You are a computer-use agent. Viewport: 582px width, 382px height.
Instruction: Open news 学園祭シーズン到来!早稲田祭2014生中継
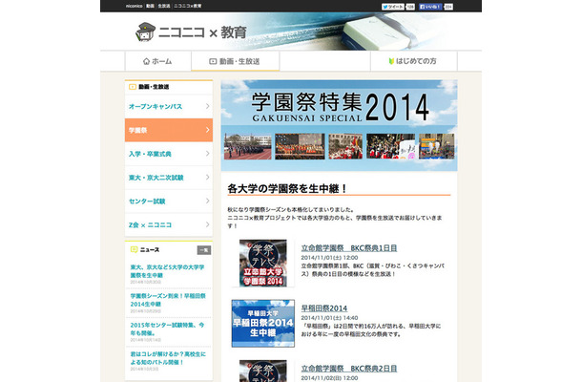coord(168,300)
